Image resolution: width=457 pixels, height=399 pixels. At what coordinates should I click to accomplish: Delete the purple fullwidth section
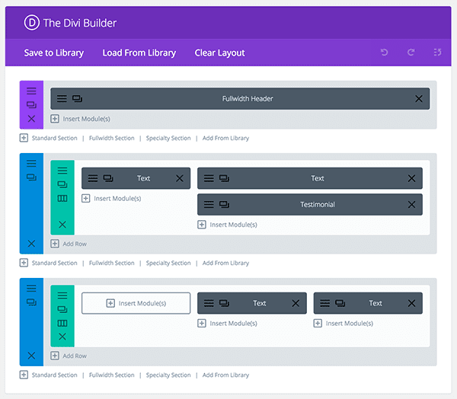[x=31, y=119]
